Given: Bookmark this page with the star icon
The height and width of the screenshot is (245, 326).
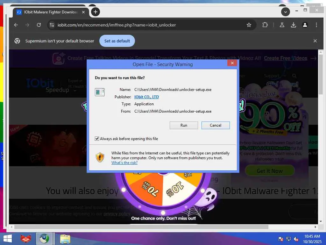Looking at the screenshot, I should tap(249, 25).
